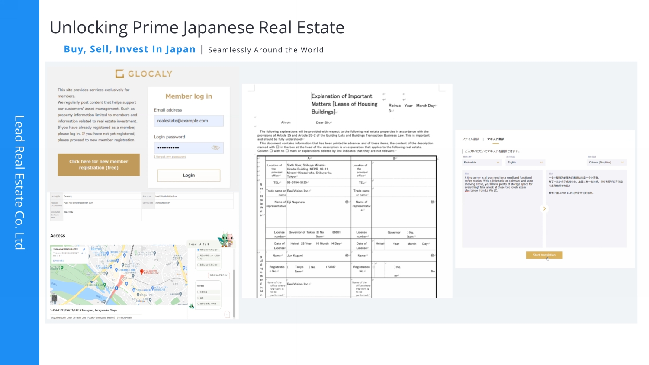
Task: Click the red map location pin
Action: point(141,272)
